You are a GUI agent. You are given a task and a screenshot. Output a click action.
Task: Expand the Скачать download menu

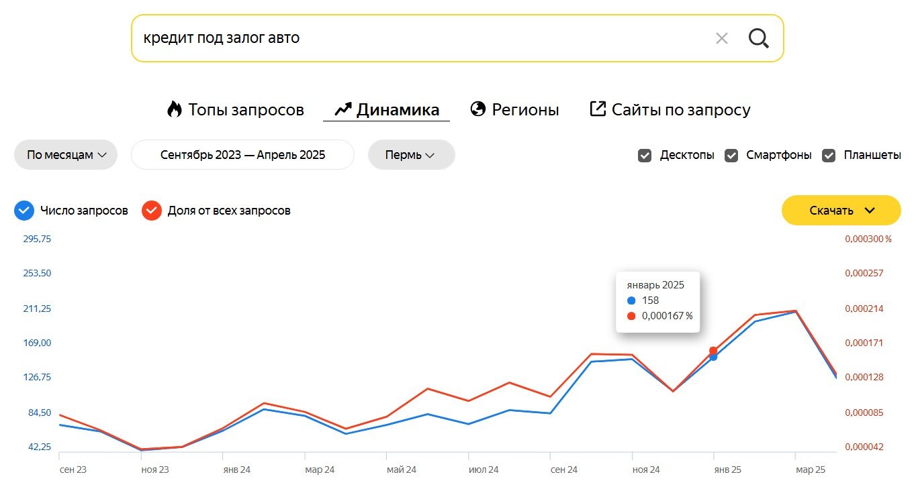841,211
